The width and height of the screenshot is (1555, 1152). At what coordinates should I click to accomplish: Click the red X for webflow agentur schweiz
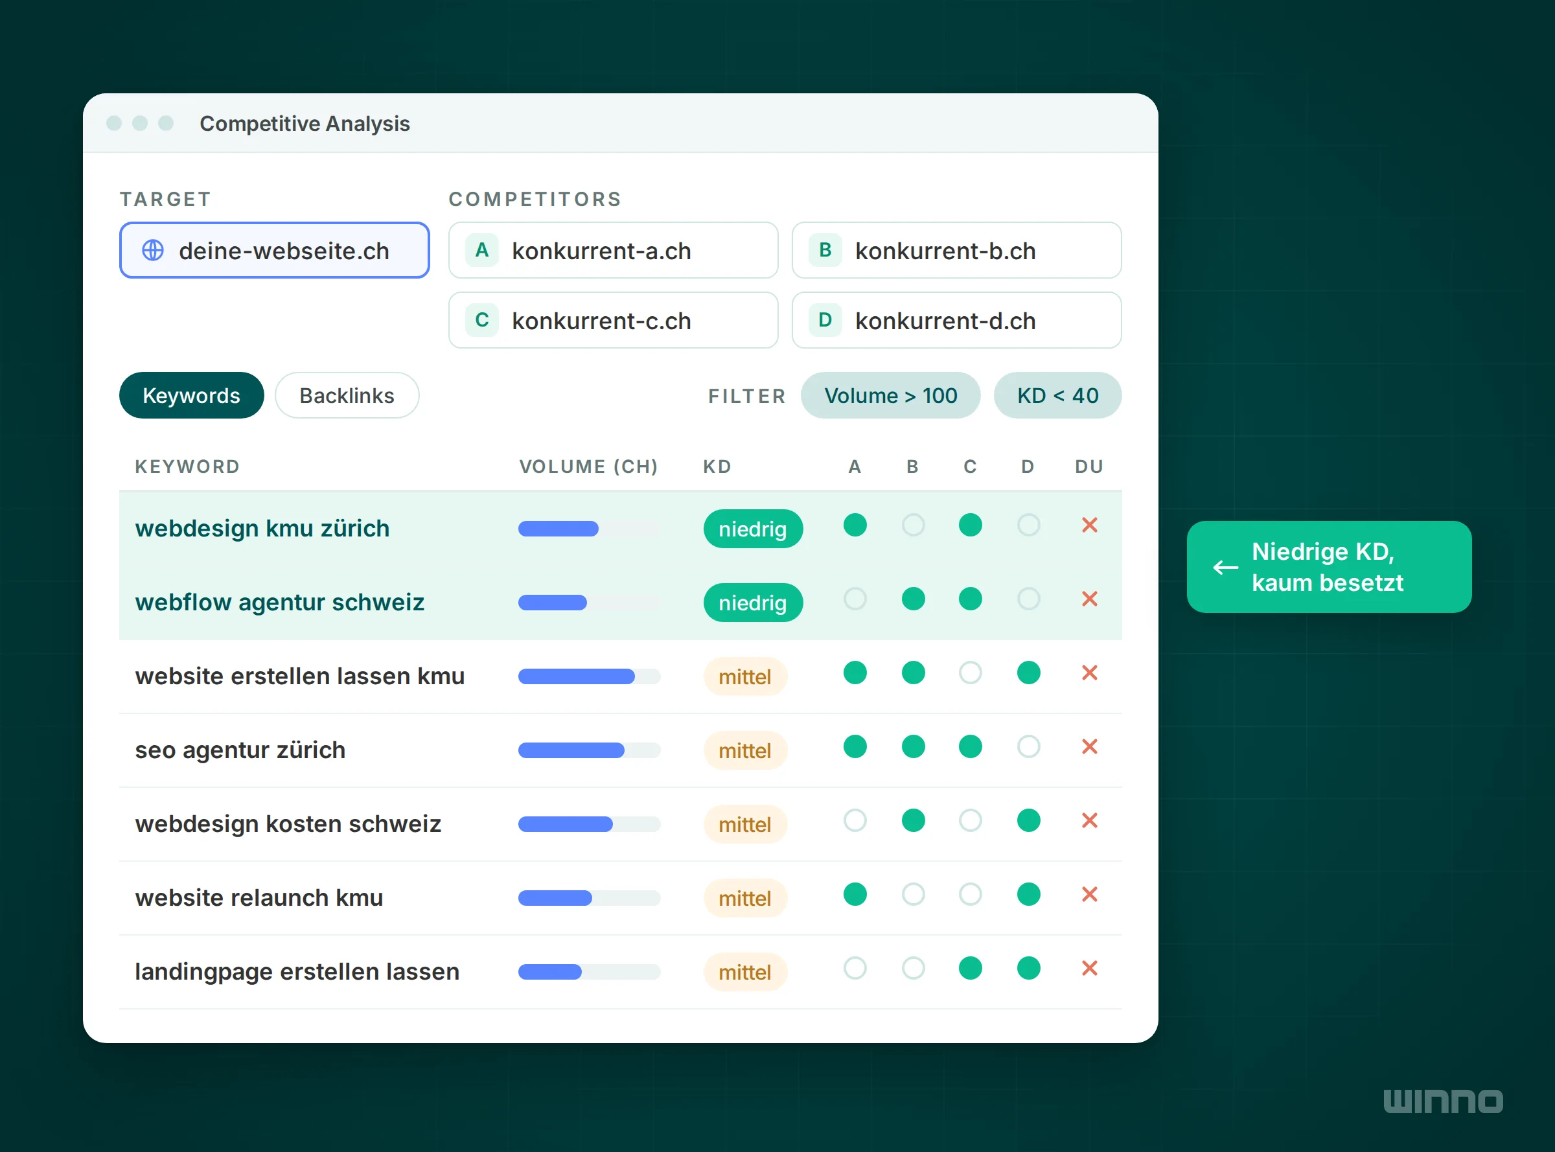tap(1089, 599)
